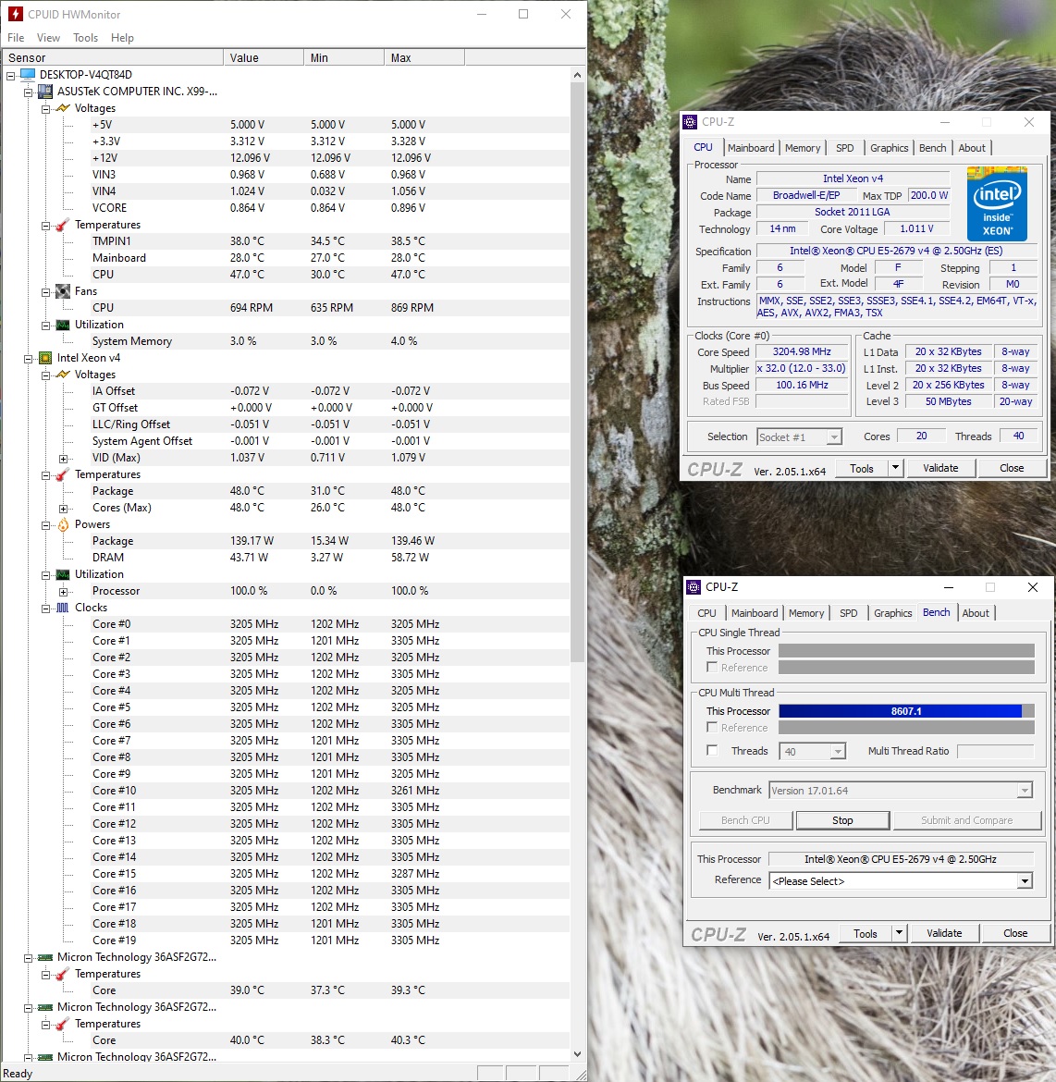This screenshot has height=1082, width=1056.
Task: Collapse the ASUSTeK COMPUTER INC. node
Action: pyautogui.click(x=29, y=92)
